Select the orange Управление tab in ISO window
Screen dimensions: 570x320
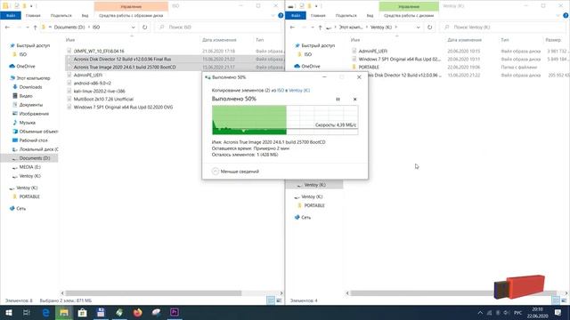[131, 6]
